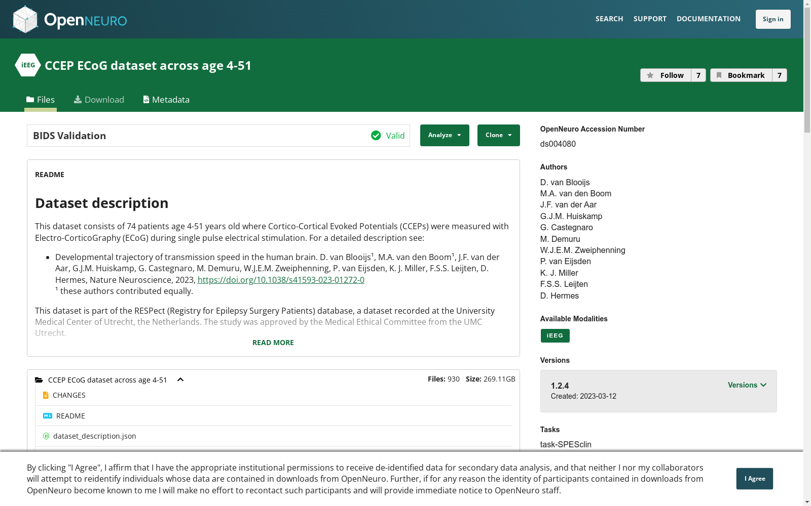Image resolution: width=811 pixels, height=506 pixels.
Task: Click author D. Hermes
Action: click(x=560, y=296)
